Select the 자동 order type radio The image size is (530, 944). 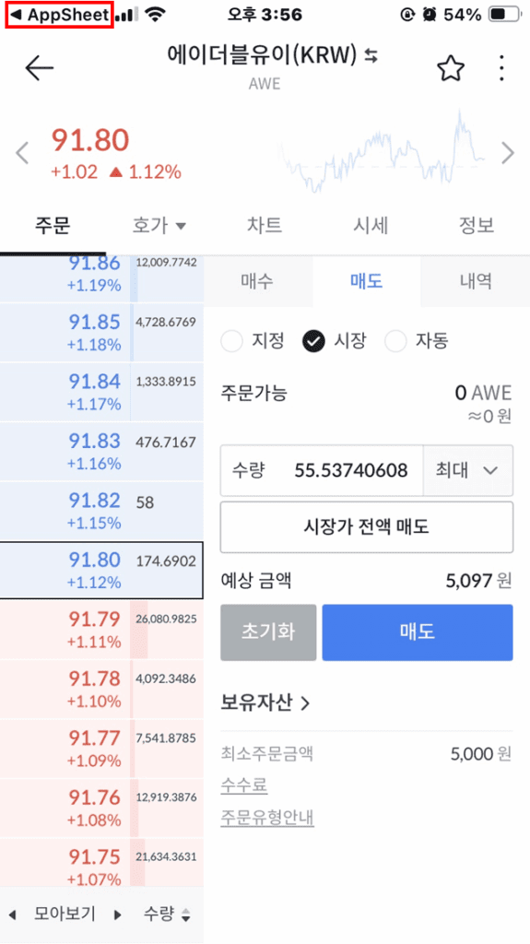click(395, 341)
